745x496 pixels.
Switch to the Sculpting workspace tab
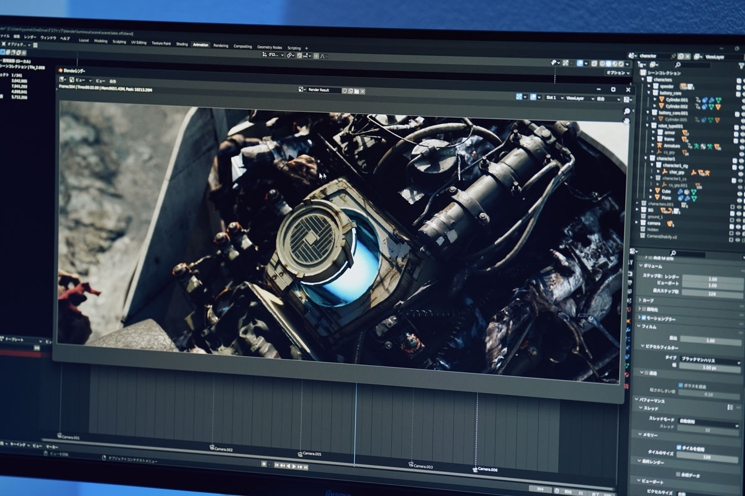tap(119, 42)
